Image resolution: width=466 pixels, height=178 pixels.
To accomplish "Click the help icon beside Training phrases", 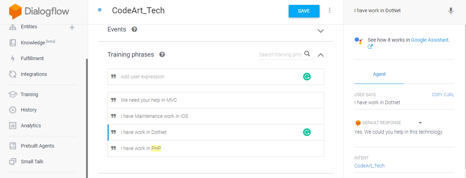I will (x=162, y=55).
